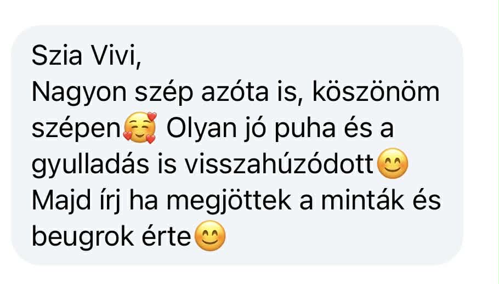Click the word 'gyulladás' in the message
The width and height of the screenshot is (499, 284).
pyautogui.click(x=90, y=166)
